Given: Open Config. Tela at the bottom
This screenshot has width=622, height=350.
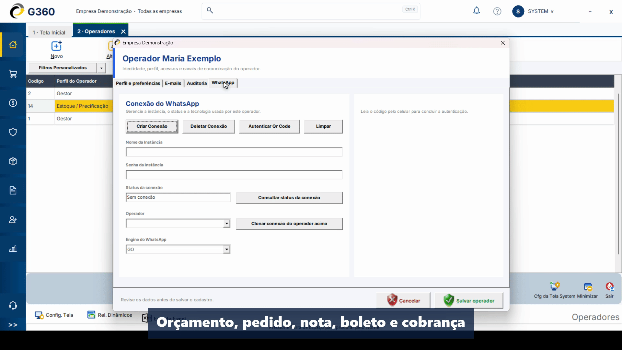Looking at the screenshot, I should [x=54, y=315].
